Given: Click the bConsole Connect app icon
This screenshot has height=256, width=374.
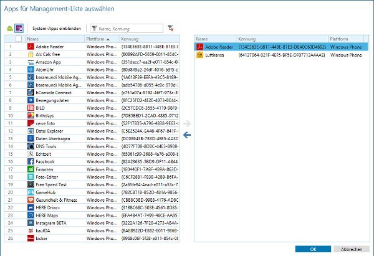Looking at the screenshot, I should pos(31,92).
